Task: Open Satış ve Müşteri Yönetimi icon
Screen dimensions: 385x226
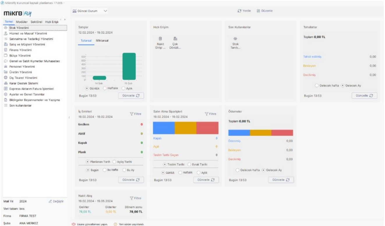Action: pos(6,45)
